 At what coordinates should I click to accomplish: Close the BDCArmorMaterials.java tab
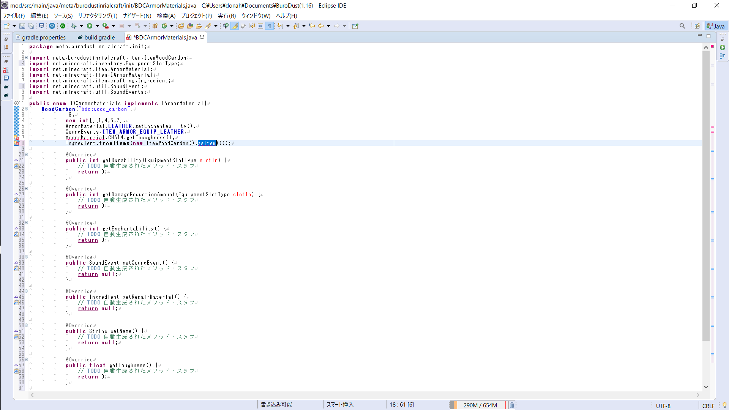(202, 37)
